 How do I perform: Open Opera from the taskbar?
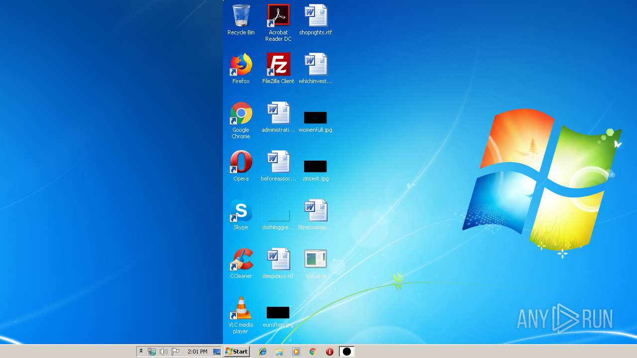(329, 352)
